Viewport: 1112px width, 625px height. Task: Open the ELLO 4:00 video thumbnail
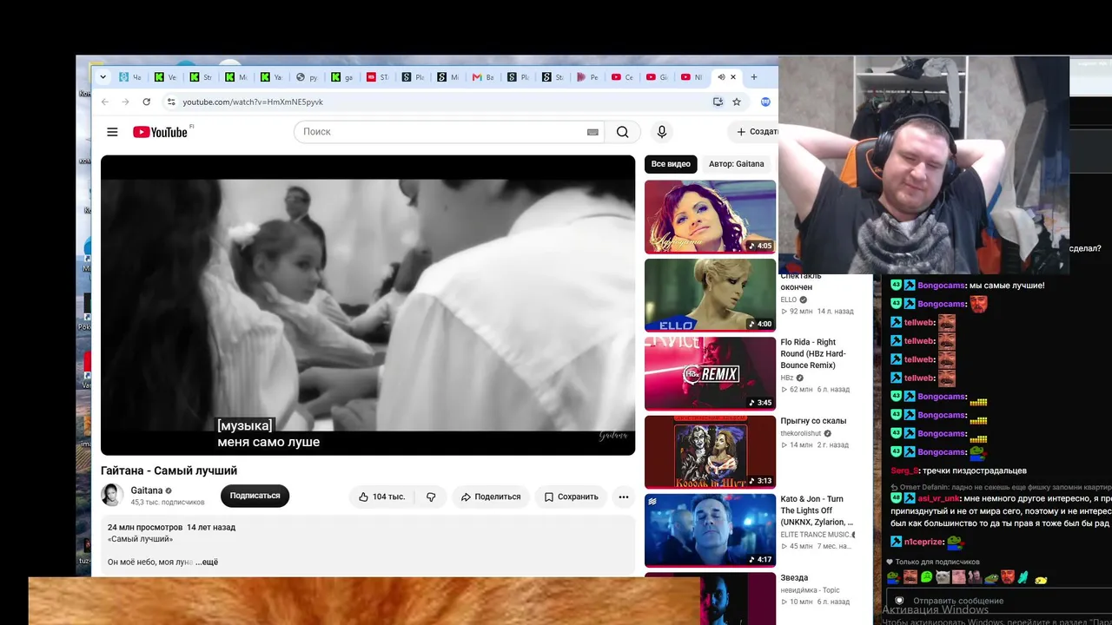pos(710,295)
